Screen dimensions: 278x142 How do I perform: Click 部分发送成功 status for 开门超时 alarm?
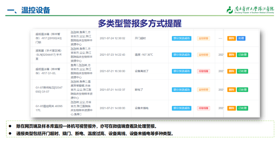(181, 38)
